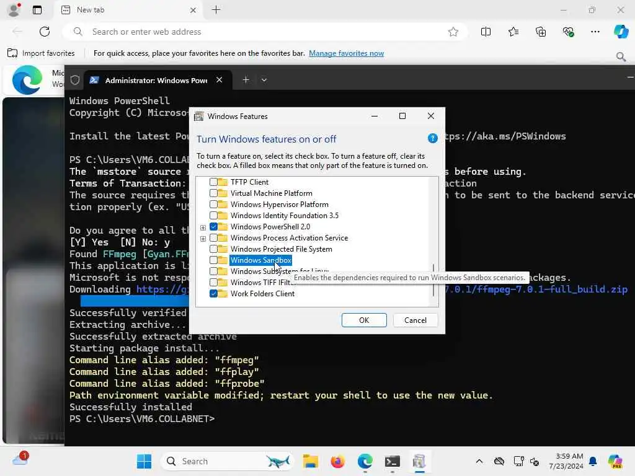Click the Edge profile avatar icon
This screenshot has width=635, height=476.
[x=14, y=10]
